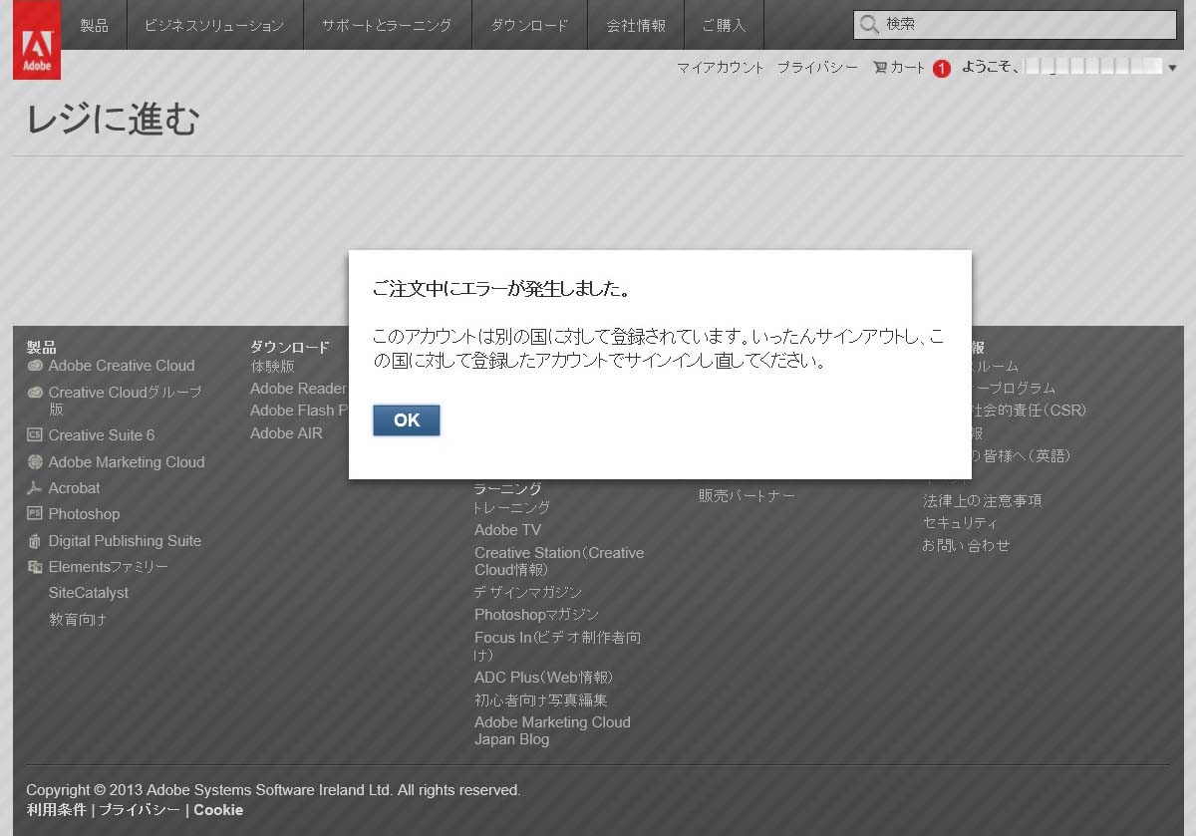Open Digital Publishing Suite link
Viewport: 1196px width, 836px height.
(x=125, y=541)
